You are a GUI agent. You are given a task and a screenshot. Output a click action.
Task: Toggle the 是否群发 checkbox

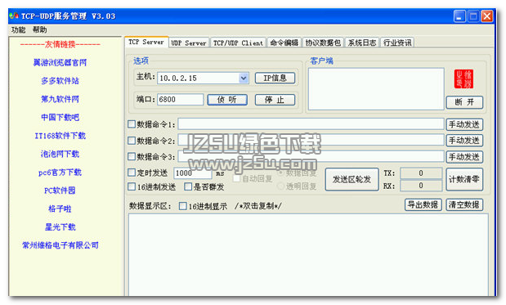click(x=188, y=186)
